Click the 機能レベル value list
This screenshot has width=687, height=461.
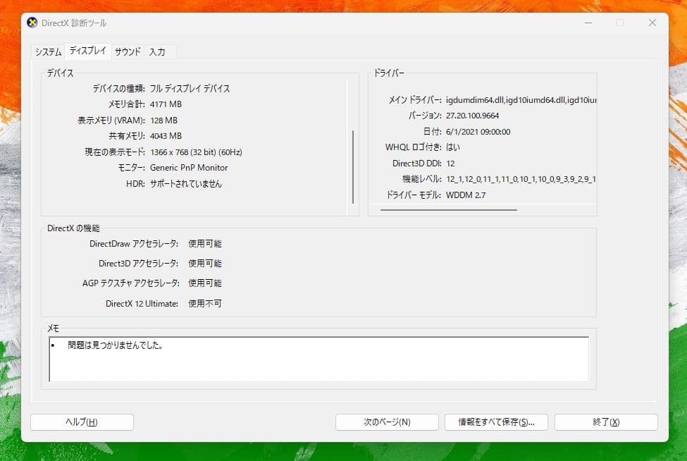(x=521, y=179)
